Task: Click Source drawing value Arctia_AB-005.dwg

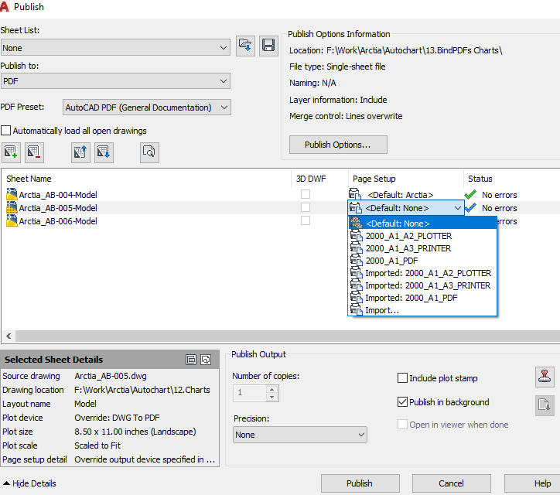Action: point(111,376)
